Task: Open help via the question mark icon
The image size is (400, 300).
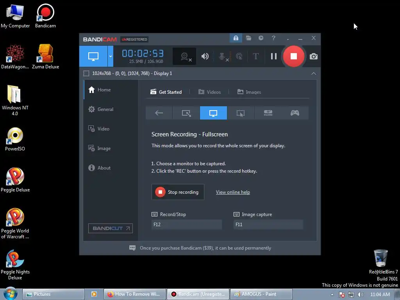Action: (x=273, y=38)
